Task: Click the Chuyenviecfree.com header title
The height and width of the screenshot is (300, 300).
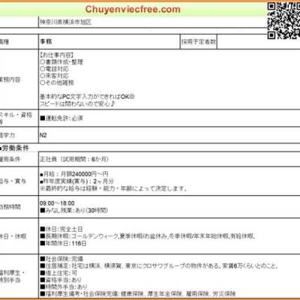Action: pos(133,10)
